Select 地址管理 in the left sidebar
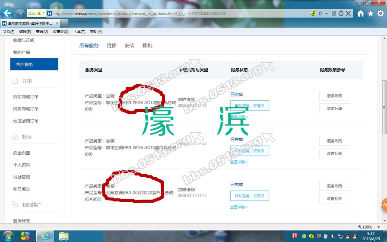 pos(22,177)
